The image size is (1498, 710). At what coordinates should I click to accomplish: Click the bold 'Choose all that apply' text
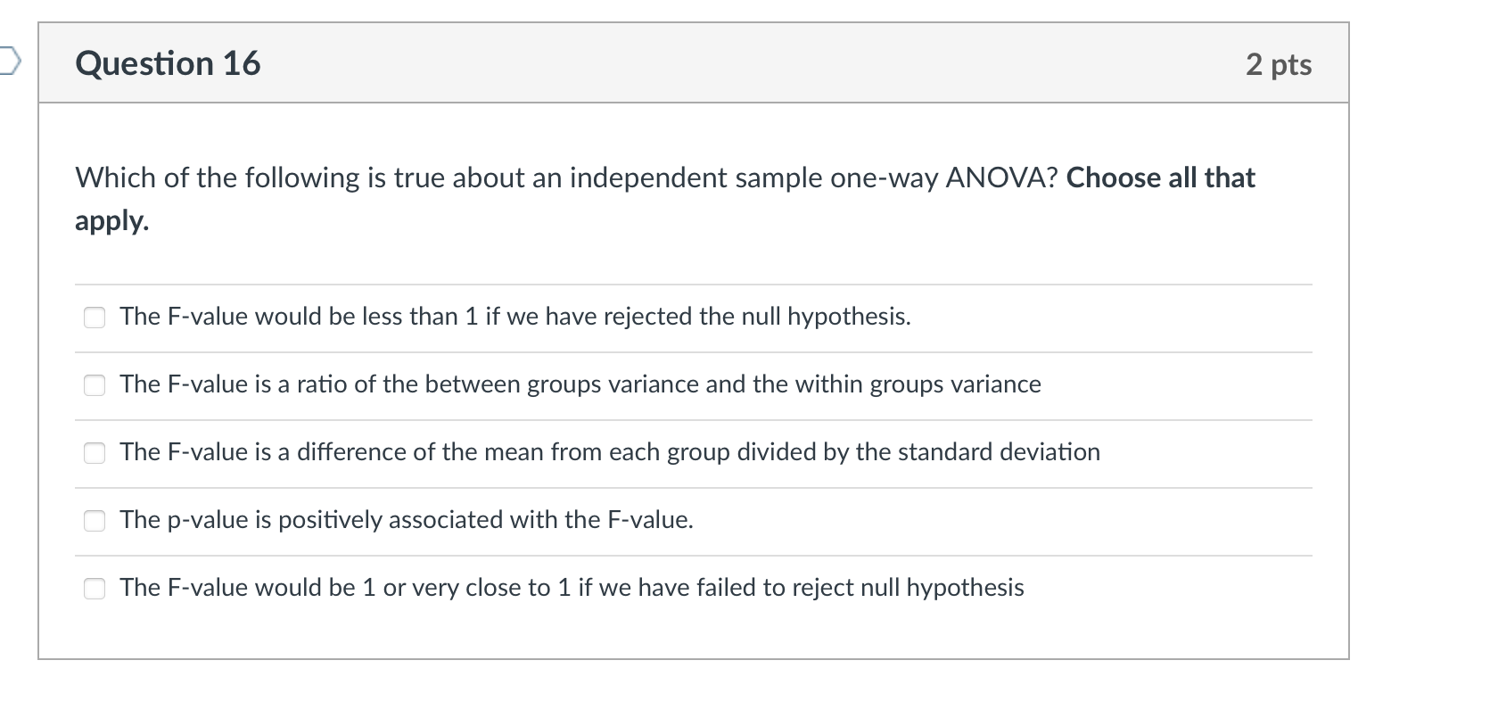[1159, 177]
